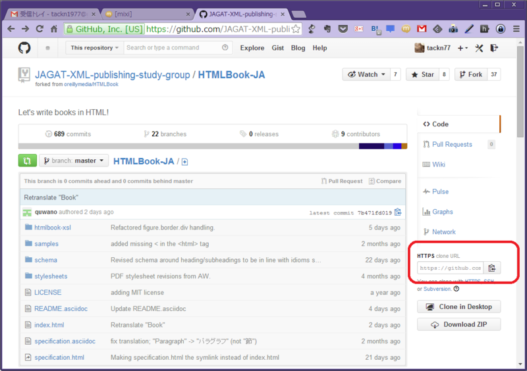Viewport: 527px width, 371px height.
Task: Click the pen extension icon in toolbar
Action: click(469, 29)
